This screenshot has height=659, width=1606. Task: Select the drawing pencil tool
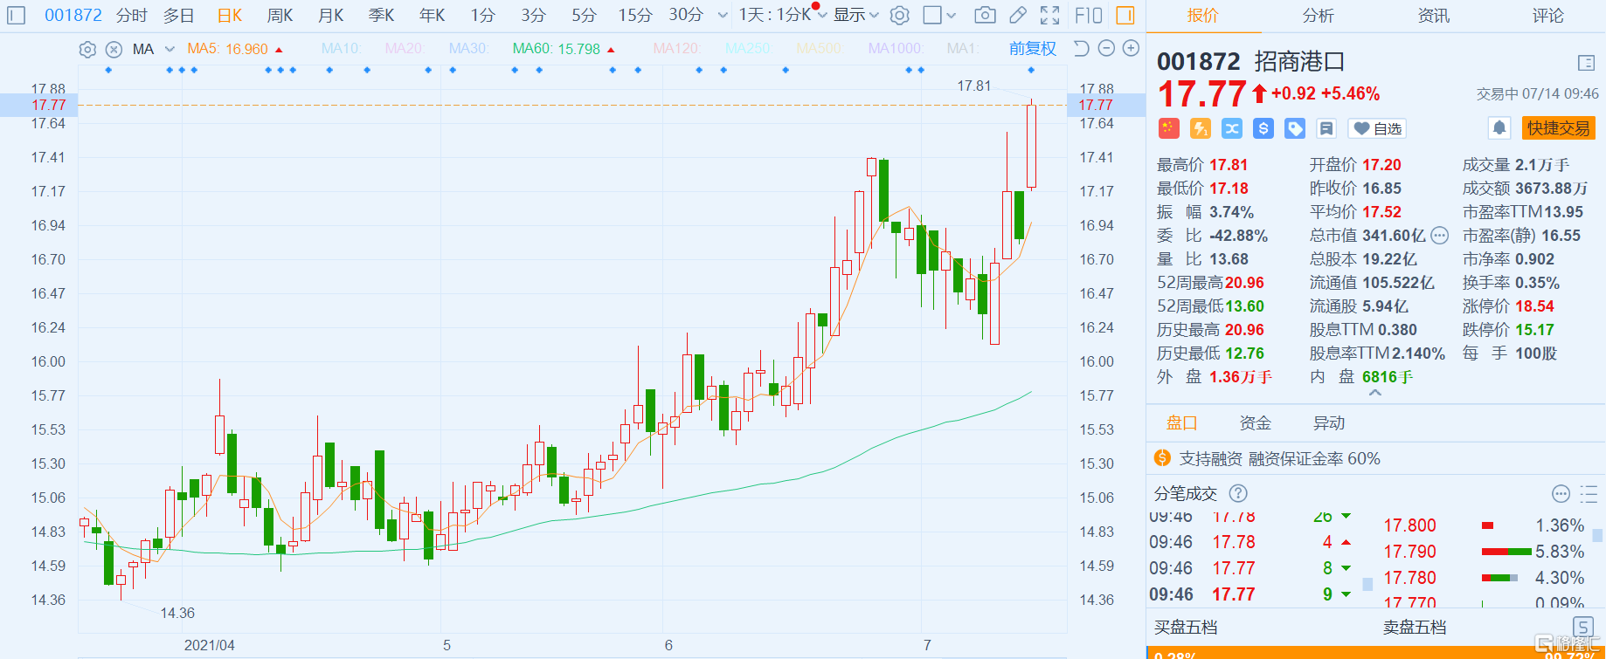(1017, 15)
